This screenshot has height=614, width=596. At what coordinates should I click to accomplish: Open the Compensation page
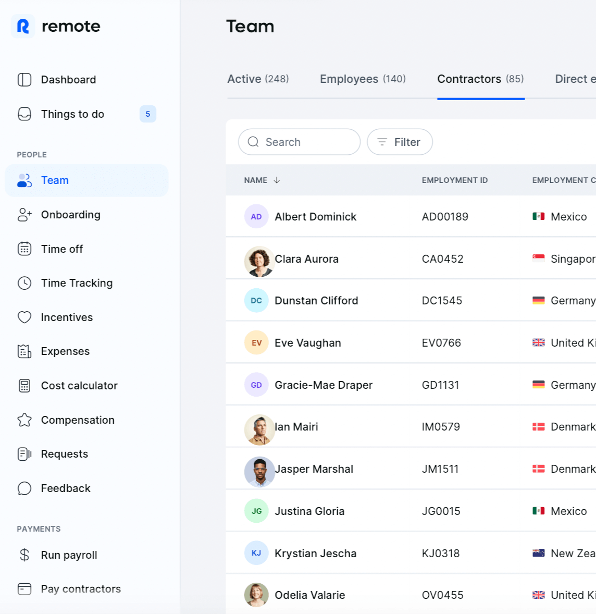[78, 420]
